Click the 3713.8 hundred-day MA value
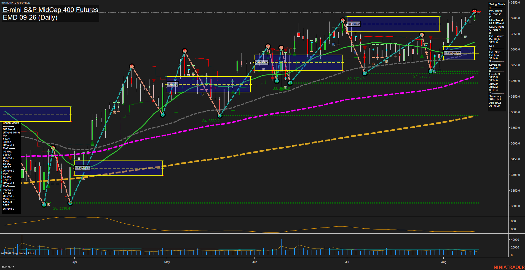This screenshot has height=270, width=525. [x=7, y=193]
